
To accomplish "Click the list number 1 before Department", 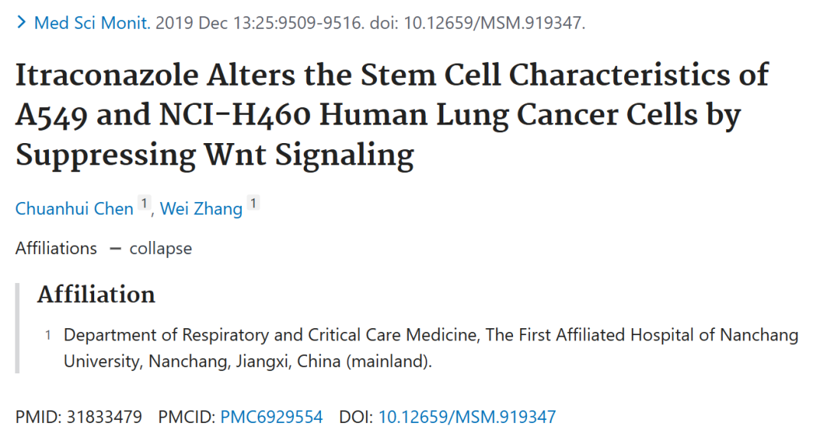I will point(48,335).
